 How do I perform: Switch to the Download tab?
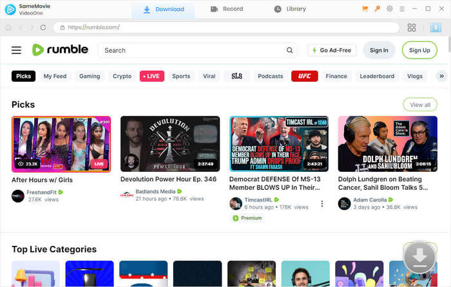point(164,9)
